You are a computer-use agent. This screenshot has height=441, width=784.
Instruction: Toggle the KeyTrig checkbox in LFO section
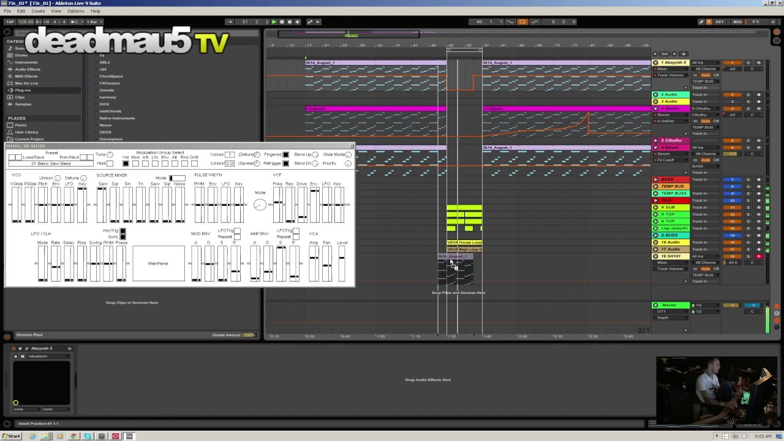tap(123, 231)
